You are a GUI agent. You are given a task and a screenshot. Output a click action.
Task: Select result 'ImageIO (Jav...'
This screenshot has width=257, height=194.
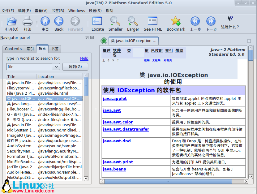pyautogui.click(x=44, y=135)
